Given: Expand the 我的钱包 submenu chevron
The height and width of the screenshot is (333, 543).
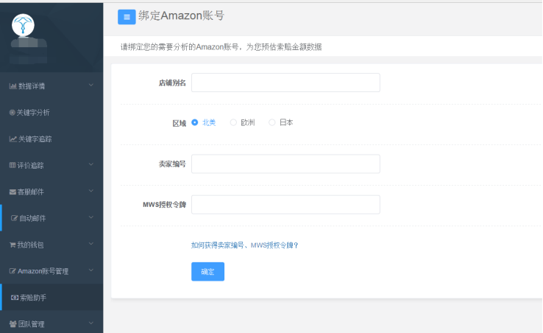Looking at the screenshot, I should (x=91, y=244).
